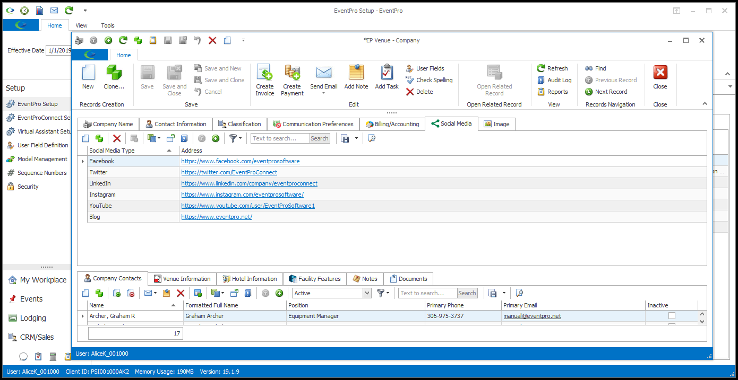Tick the Inactive checkbox for Archer, Graham R

[x=672, y=316]
